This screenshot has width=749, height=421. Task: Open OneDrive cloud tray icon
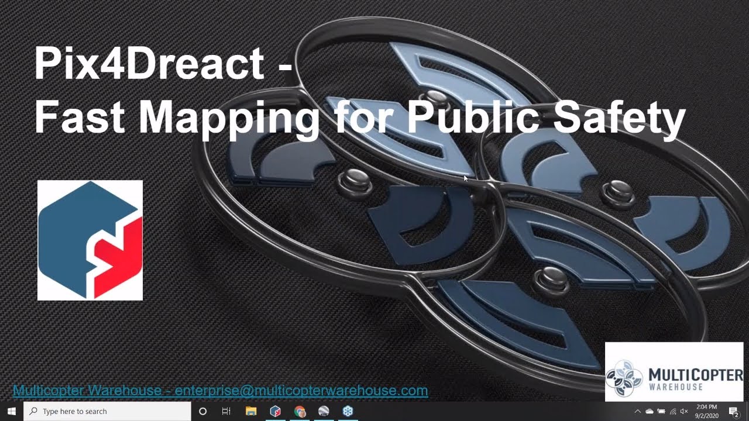(650, 411)
